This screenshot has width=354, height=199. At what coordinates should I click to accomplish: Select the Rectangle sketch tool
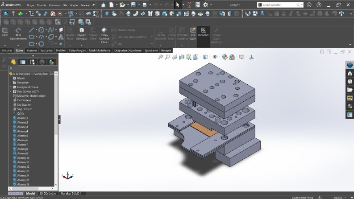[x=32, y=37]
